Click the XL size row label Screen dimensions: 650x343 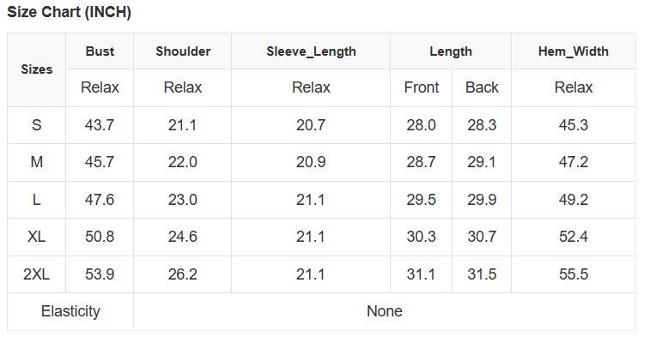(x=36, y=237)
